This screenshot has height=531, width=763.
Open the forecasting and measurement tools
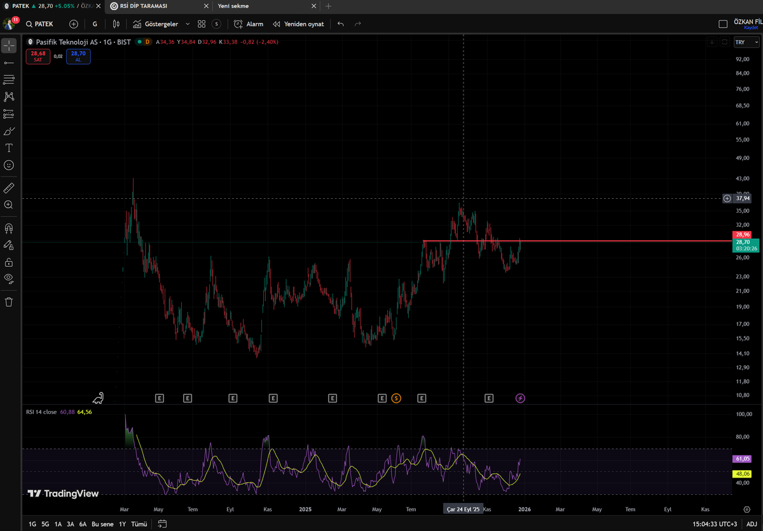pyautogui.click(x=9, y=114)
